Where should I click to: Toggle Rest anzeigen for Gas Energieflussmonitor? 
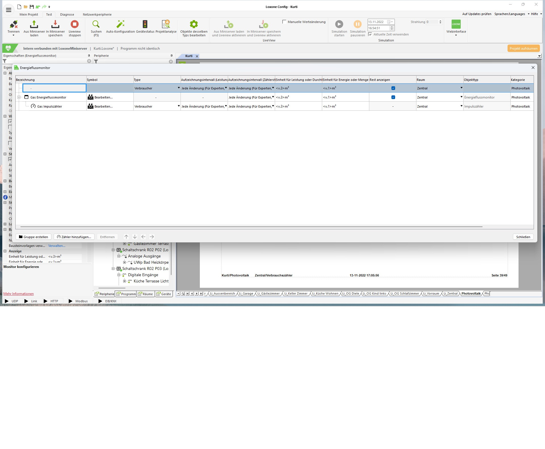pos(393,97)
